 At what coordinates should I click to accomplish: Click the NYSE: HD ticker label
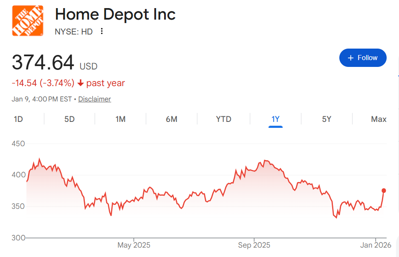(74, 31)
